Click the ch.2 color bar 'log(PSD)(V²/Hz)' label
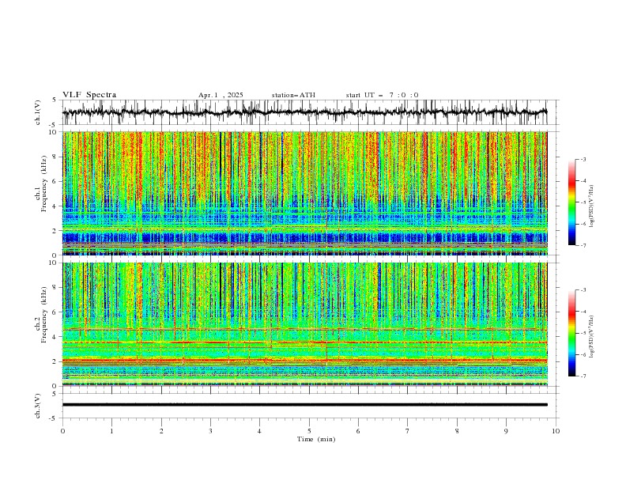The height and width of the screenshot is (484, 626). point(592,337)
